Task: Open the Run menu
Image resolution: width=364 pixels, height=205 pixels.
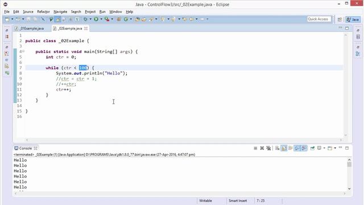Action: (102, 11)
